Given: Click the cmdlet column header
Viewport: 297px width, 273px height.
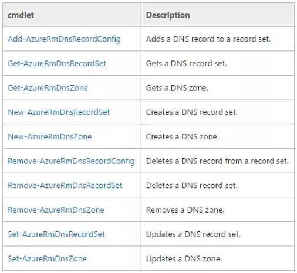Looking at the screenshot, I should pyautogui.click(x=72, y=15).
